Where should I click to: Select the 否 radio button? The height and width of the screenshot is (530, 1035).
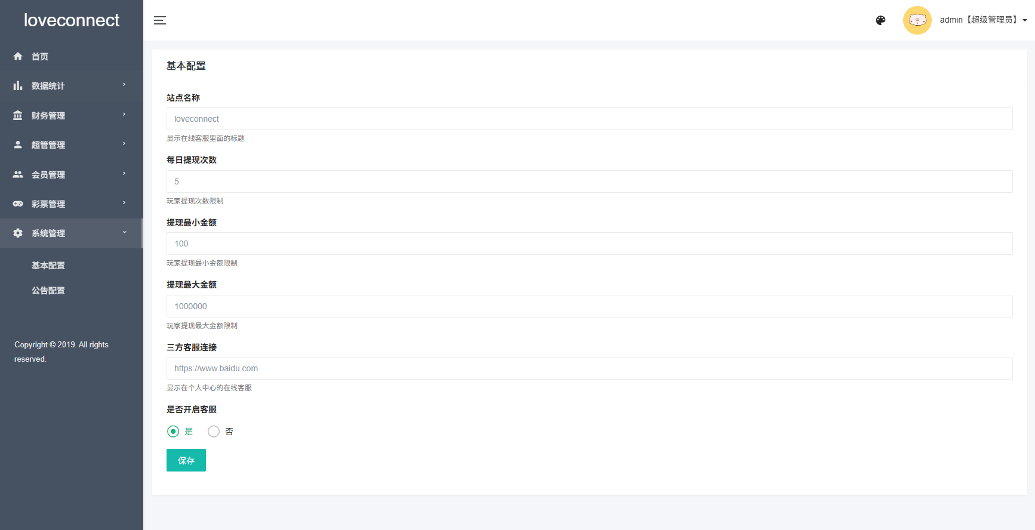tap(214, 432)
